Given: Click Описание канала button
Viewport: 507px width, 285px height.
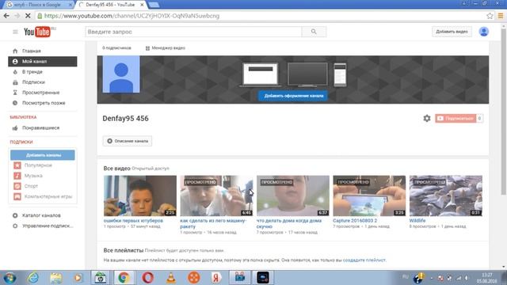Looking at the screenshot, I should (x=128, y=141).
